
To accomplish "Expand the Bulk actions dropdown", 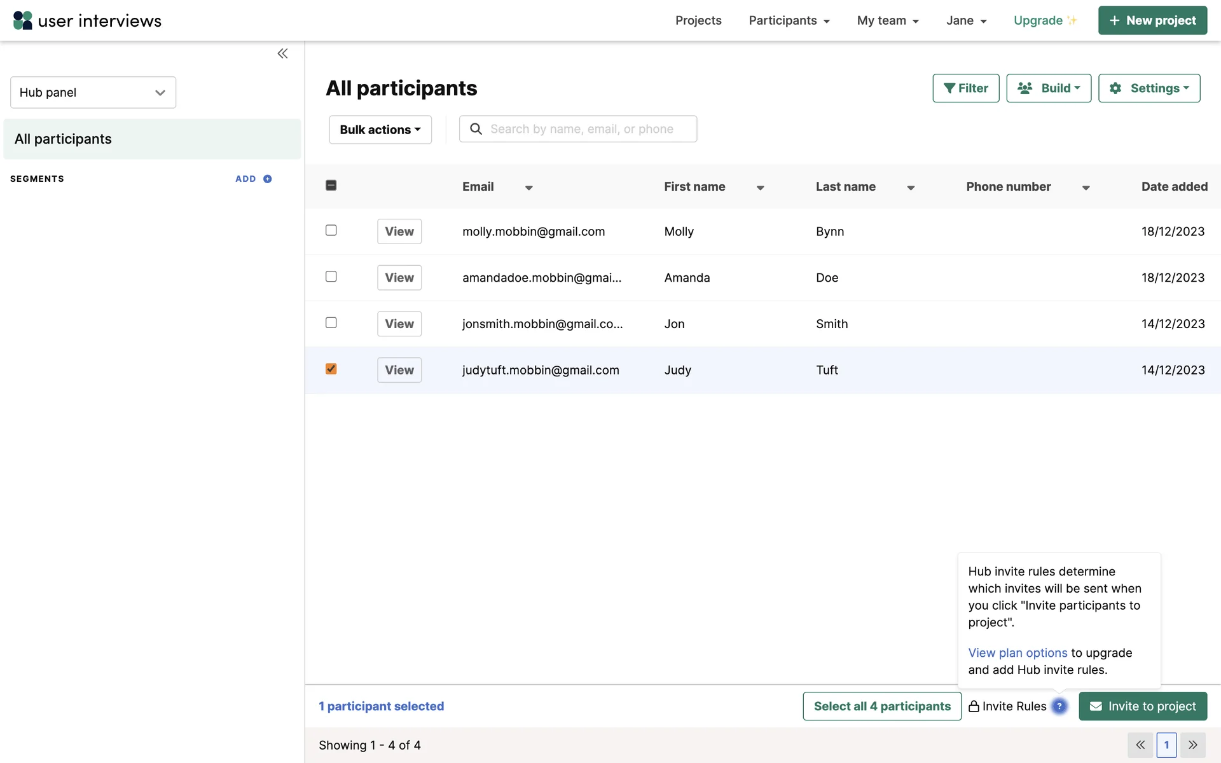I will pos(380,130).
